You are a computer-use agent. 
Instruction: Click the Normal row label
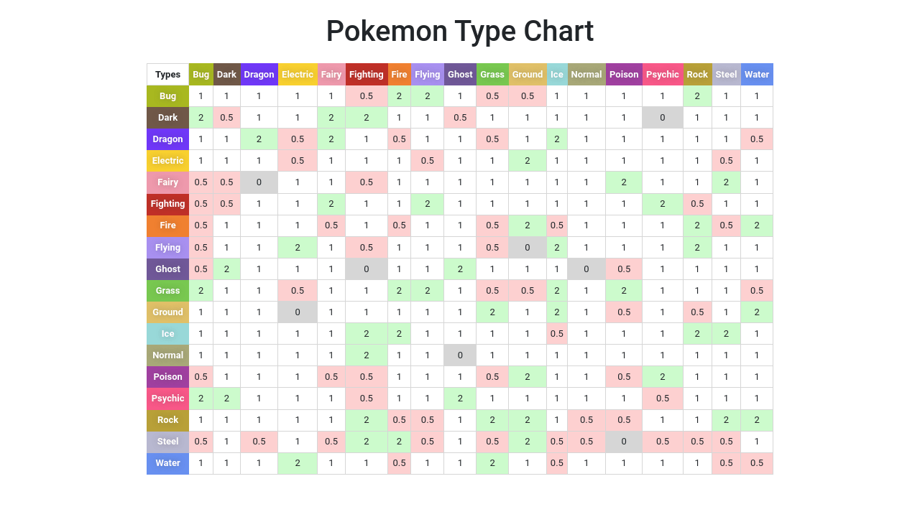click(x=168, y=355)
